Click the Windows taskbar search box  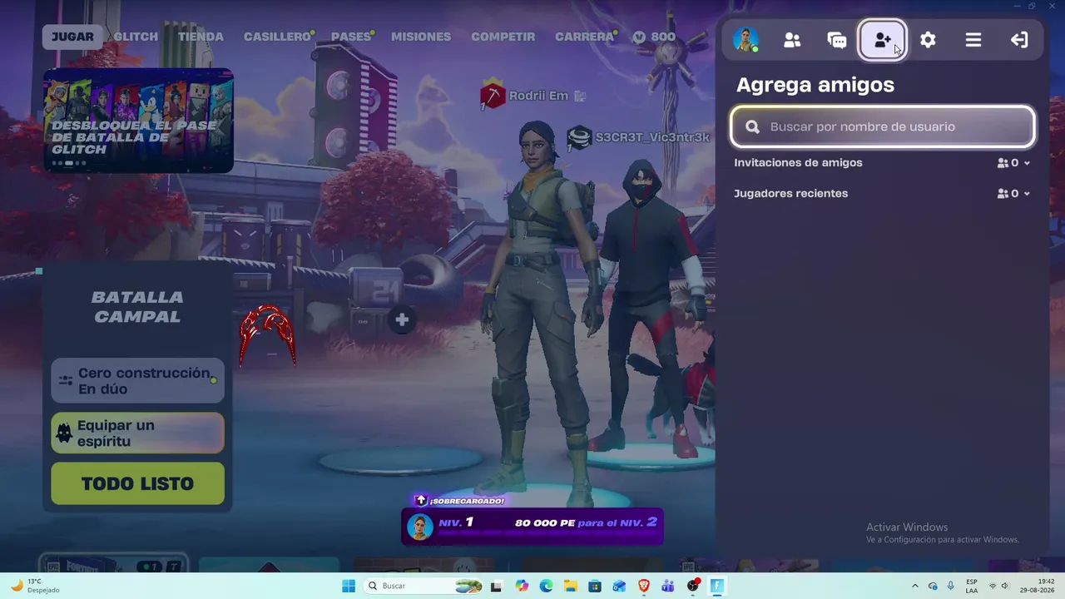(x=424, y=586)
